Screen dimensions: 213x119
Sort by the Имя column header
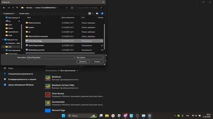tap(29, 18)
